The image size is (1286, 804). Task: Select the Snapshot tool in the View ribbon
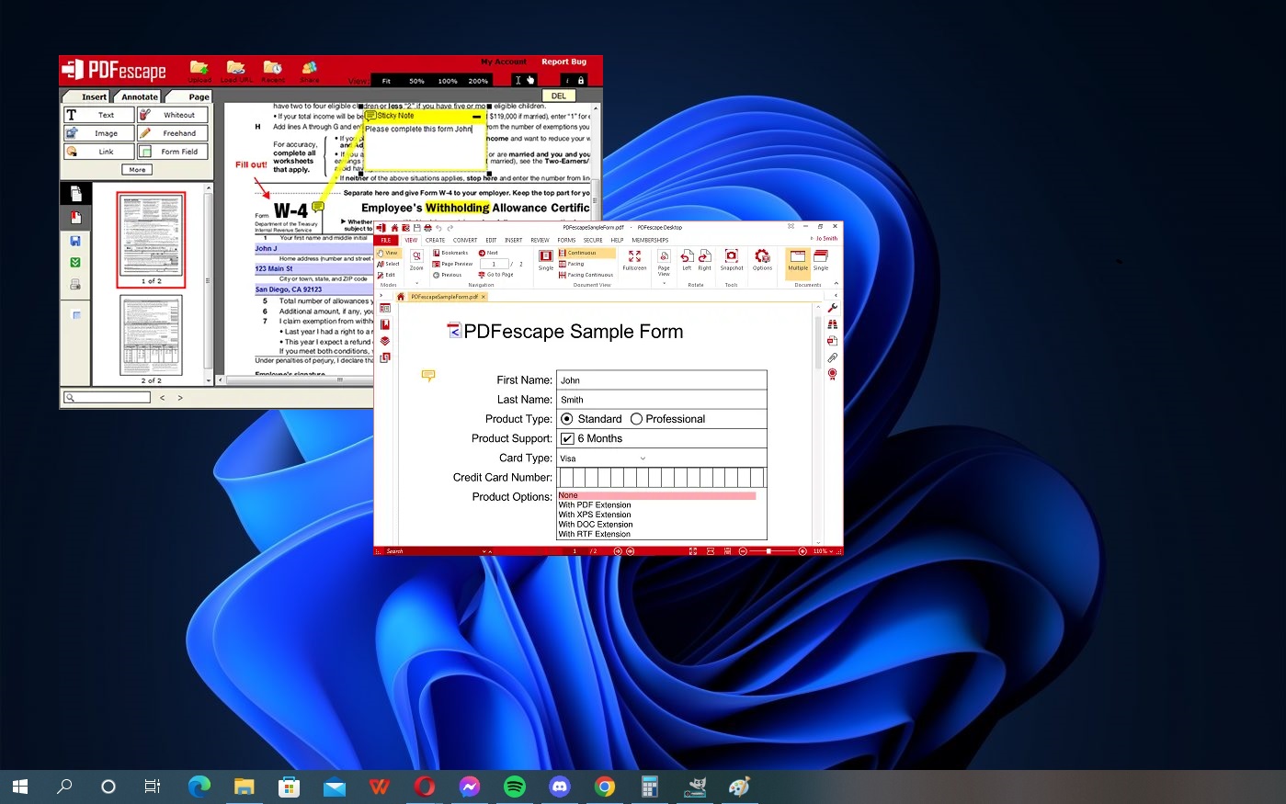[731, 258]
